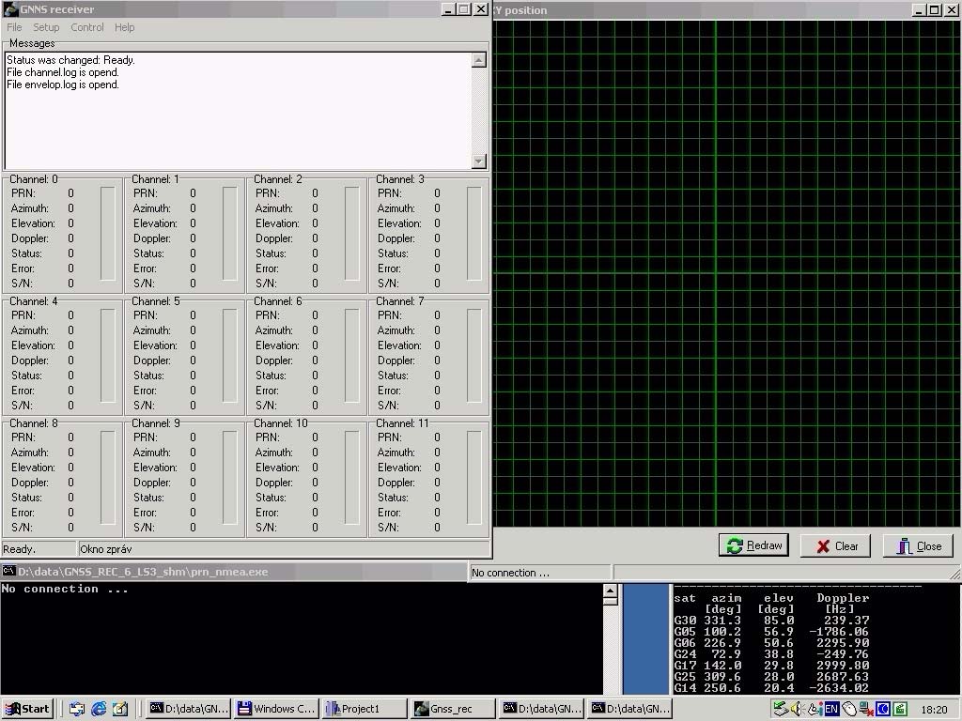
Task: Click the EN language indicator in tray
Action: [831, 709]
